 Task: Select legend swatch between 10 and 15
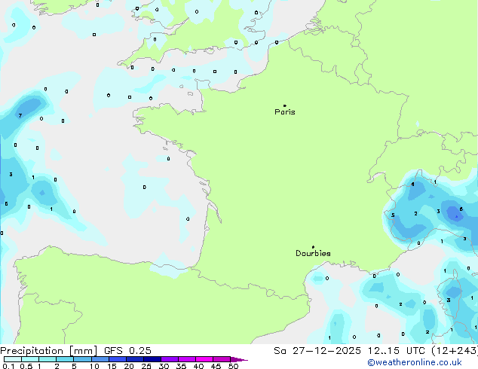click(x=100, y=359)
